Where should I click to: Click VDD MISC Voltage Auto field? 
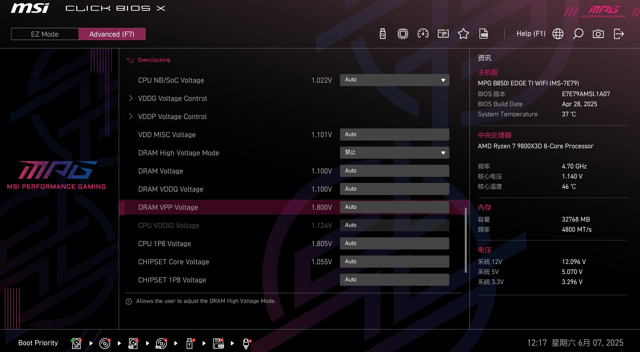[x=394, y=134]
